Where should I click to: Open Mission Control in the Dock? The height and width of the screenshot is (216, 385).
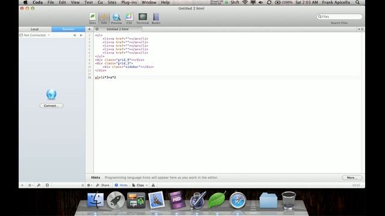tap(136, 200)
